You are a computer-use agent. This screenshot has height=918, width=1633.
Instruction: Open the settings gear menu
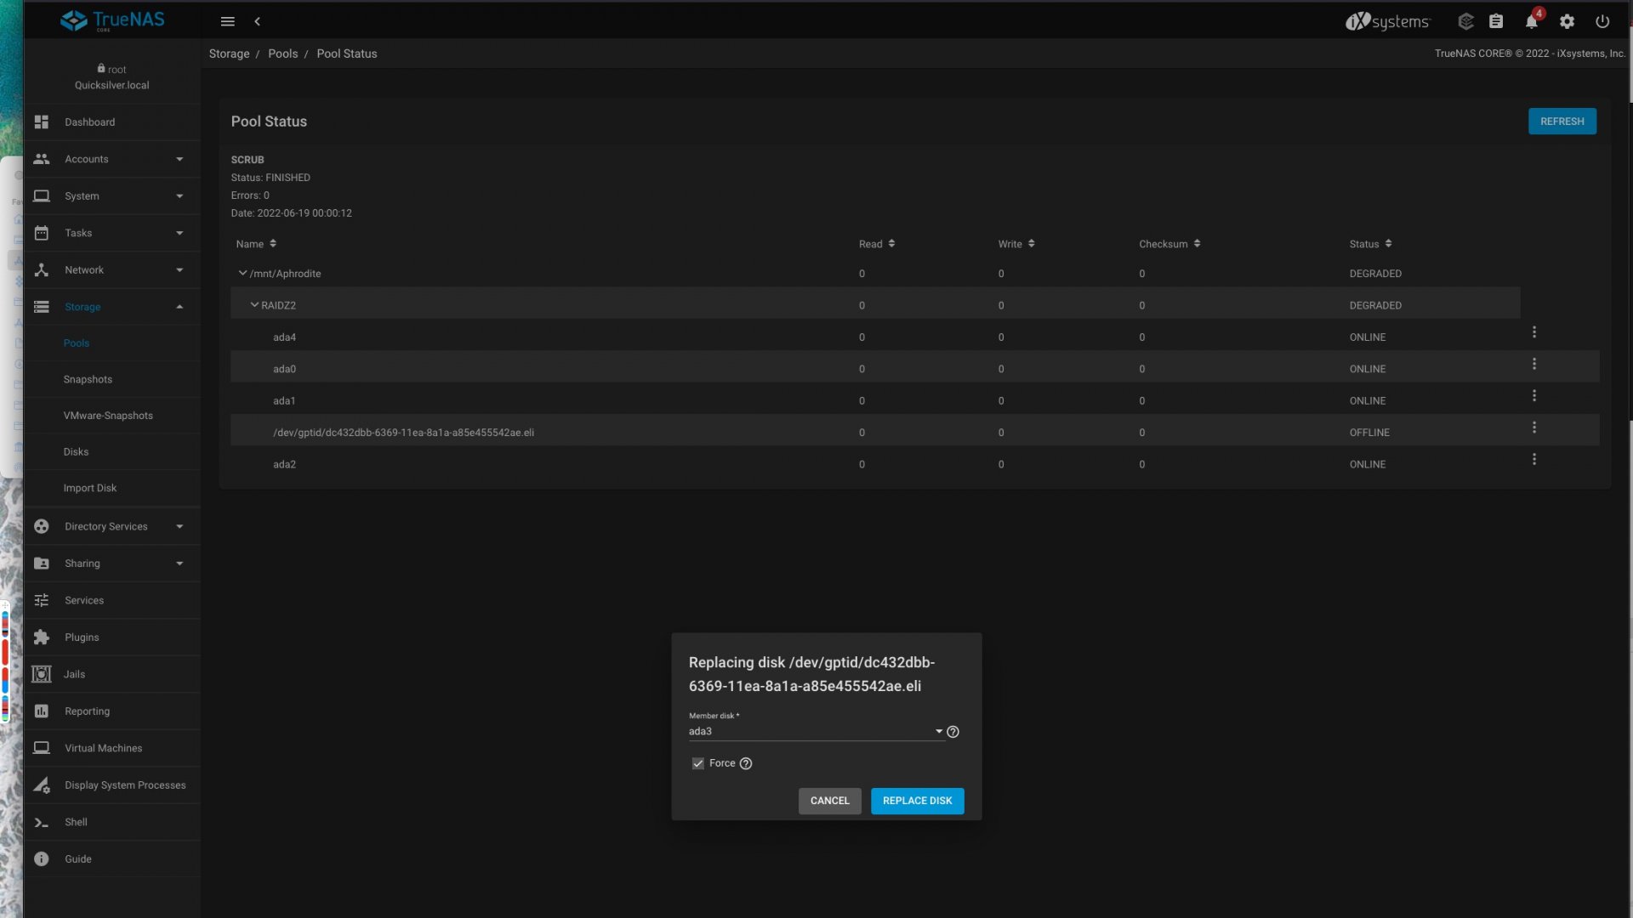tap(1568, 21)
